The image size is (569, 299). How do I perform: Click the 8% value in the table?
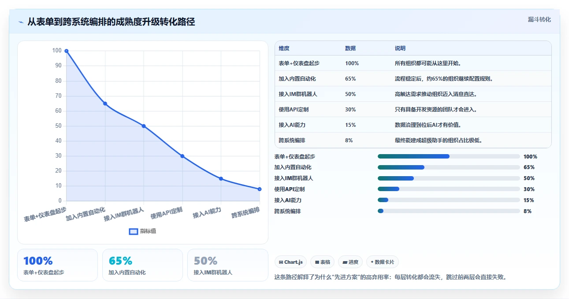(349, 140)
